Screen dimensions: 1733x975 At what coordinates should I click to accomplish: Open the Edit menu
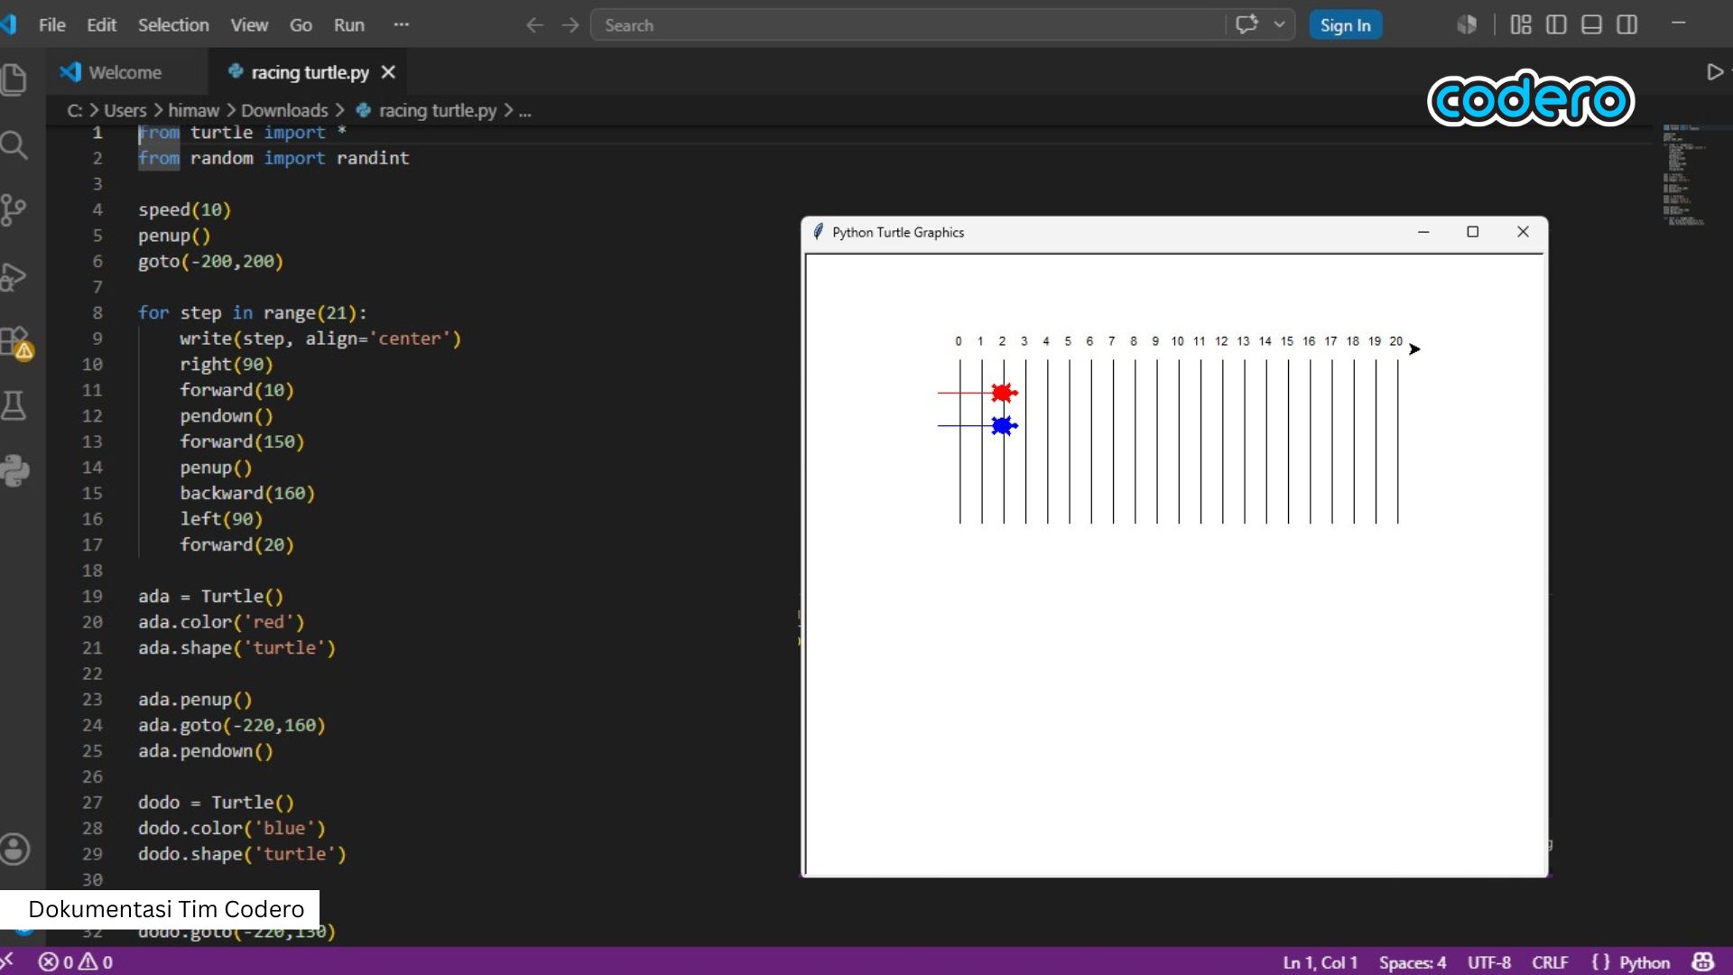click(x=101, y=25)
